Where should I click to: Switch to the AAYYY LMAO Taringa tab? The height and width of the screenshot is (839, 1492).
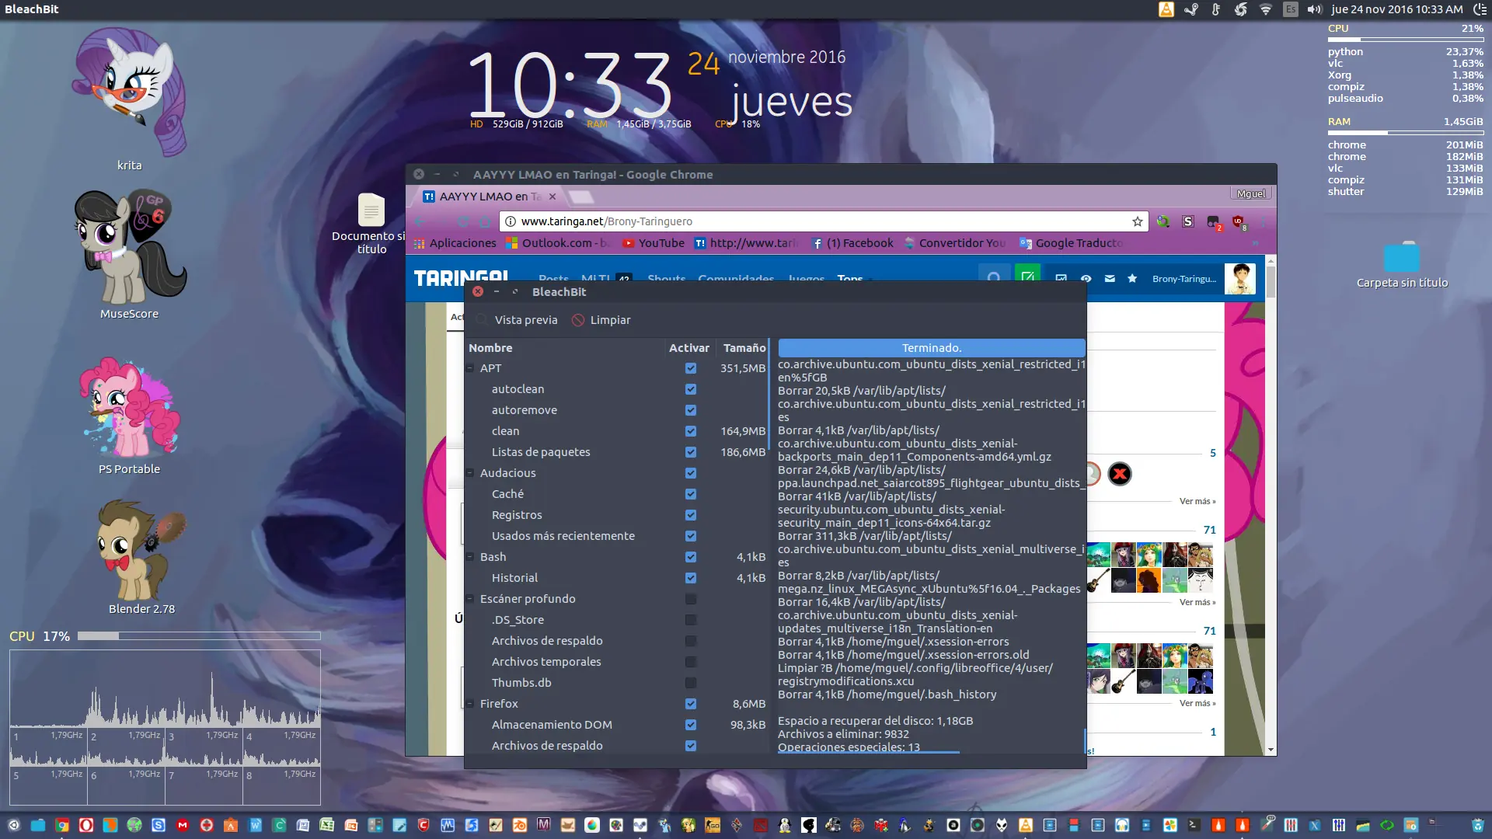486,197
